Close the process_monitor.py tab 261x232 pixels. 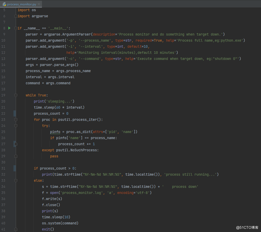(x=39, y=4)
